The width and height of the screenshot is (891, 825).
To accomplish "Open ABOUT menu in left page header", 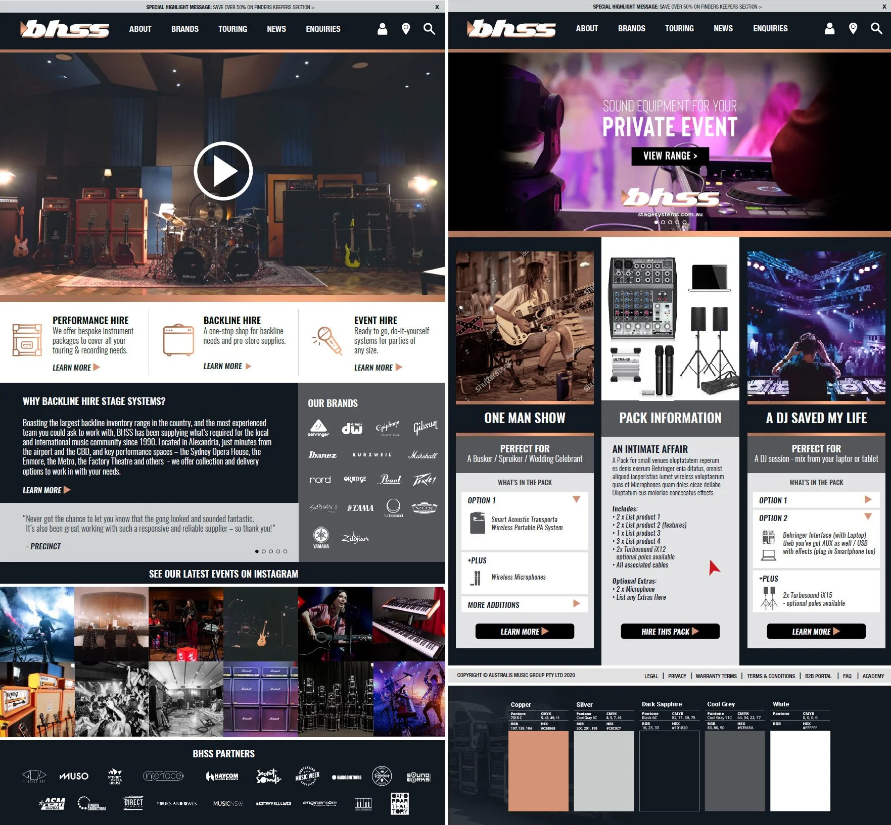I will [x=140, y=29].
